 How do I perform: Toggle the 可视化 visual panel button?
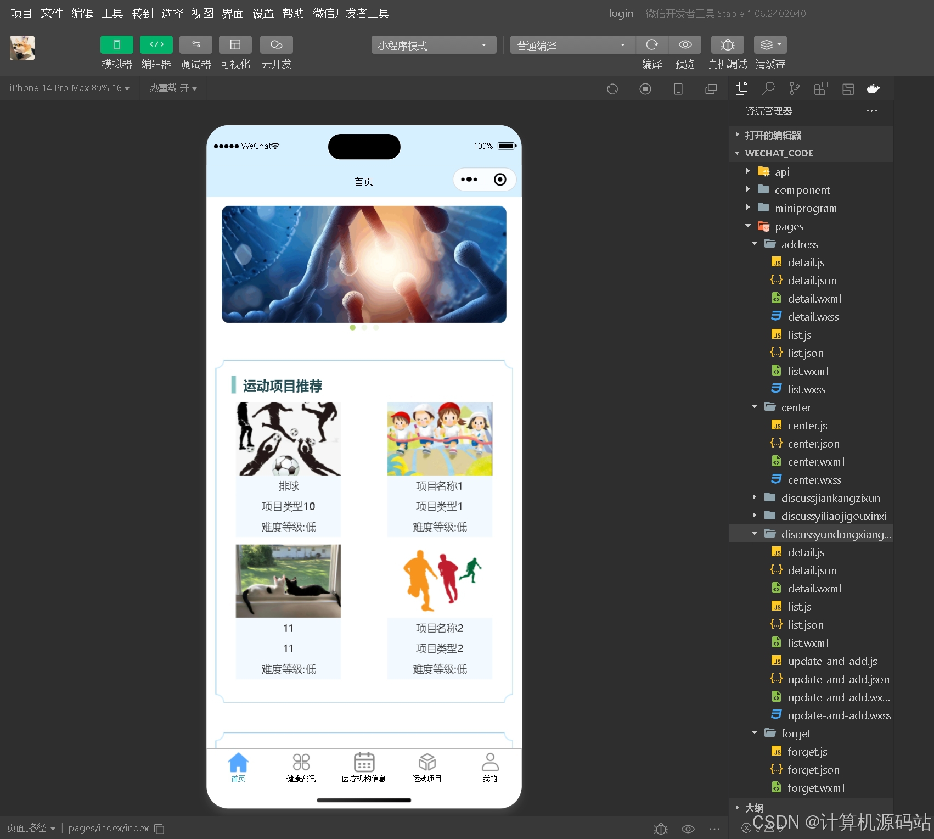(235, 45)
